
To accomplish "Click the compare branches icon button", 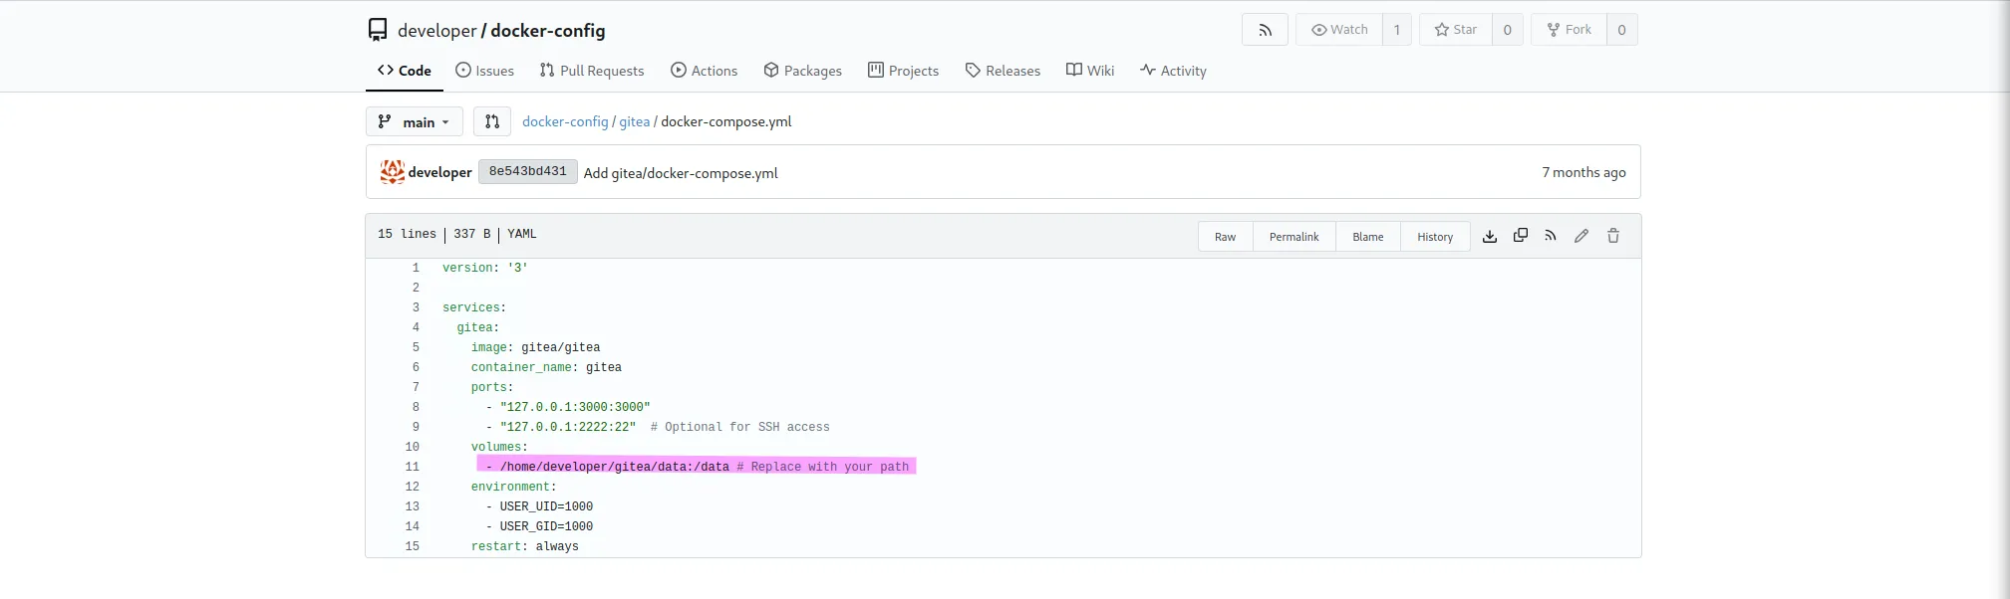I will tap(492, 121).
